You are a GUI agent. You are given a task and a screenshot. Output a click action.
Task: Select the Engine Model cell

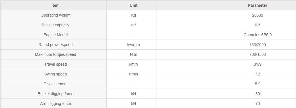(x=55, y=35)
